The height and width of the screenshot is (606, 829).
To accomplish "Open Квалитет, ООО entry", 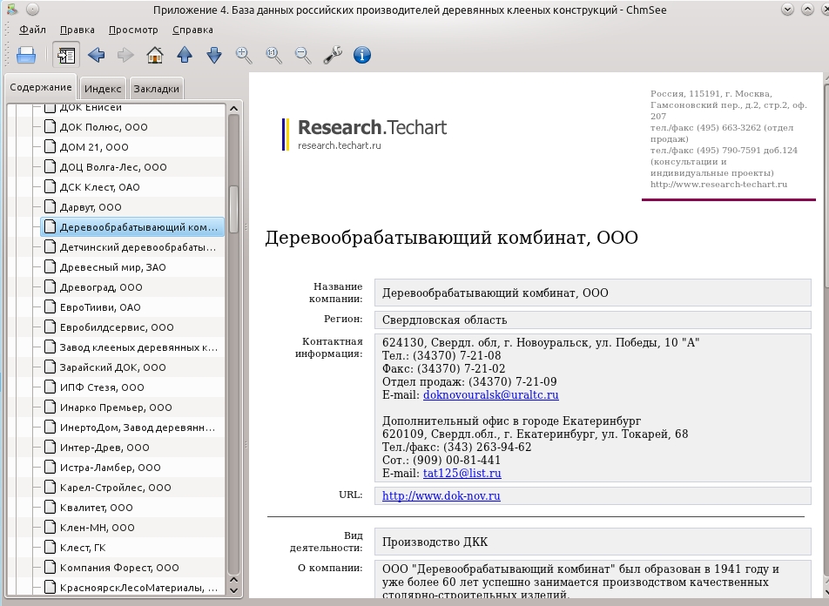I will (96, 508).
